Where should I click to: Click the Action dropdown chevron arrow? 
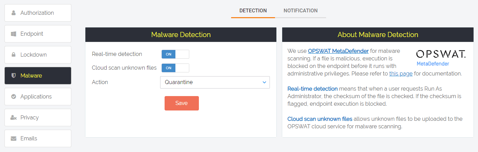[264, 82]
